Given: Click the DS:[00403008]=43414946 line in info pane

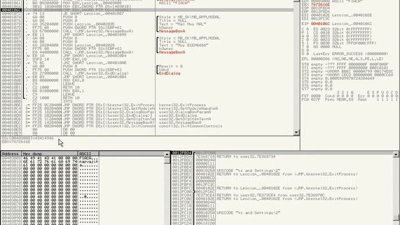Looking at the screenshot, I should click(x=27, y=138).
